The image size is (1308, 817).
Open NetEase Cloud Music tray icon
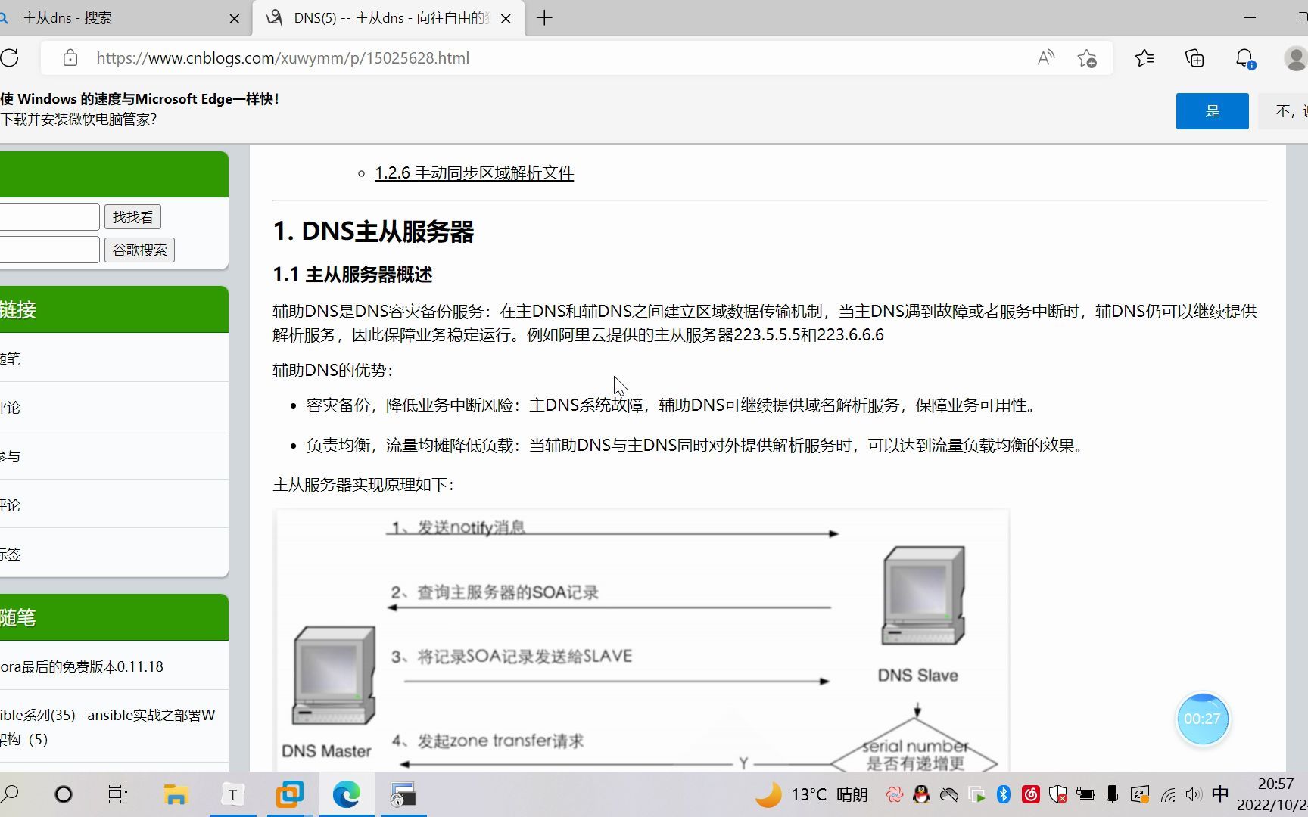(x=1030, y=794)
